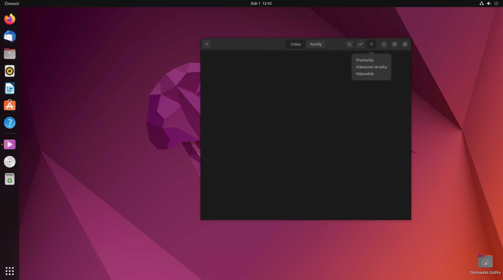503x280 pixels.
Task: Open the Help icon in the dock
Action: [10, 123]
